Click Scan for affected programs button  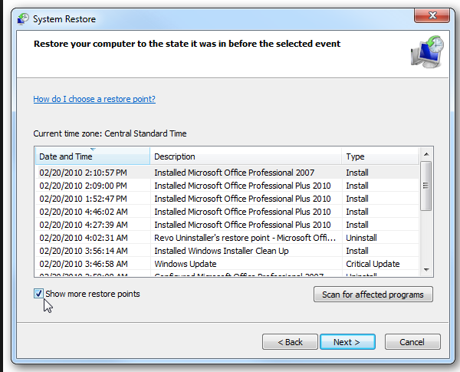[373, 295]
